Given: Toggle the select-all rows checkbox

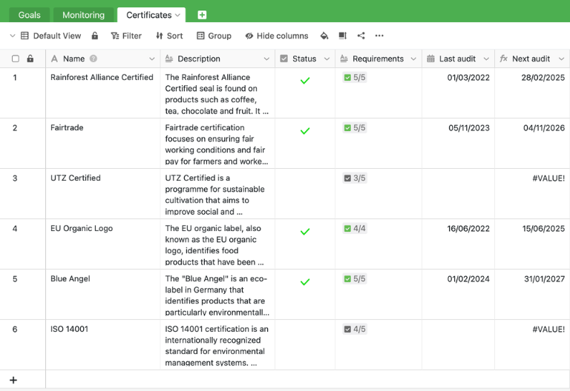Looking at the screenshot, I should point(16,59).
